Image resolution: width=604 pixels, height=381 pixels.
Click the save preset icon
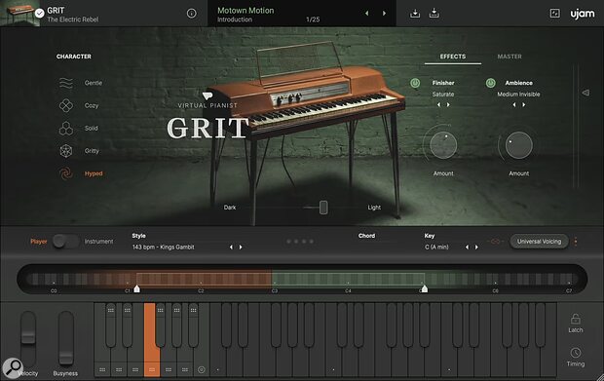coord(415,14)
